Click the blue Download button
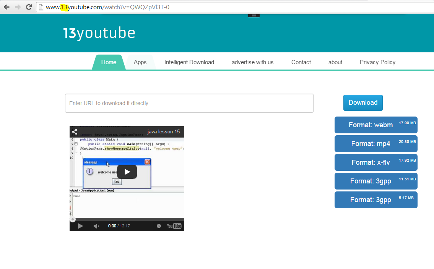This screenshot has height=269, width=434. click(x=363, y=102)
